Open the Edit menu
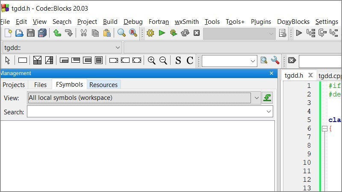Image resolution: width=342 pixels, height=192 pixels. click(x=21, y=22)
